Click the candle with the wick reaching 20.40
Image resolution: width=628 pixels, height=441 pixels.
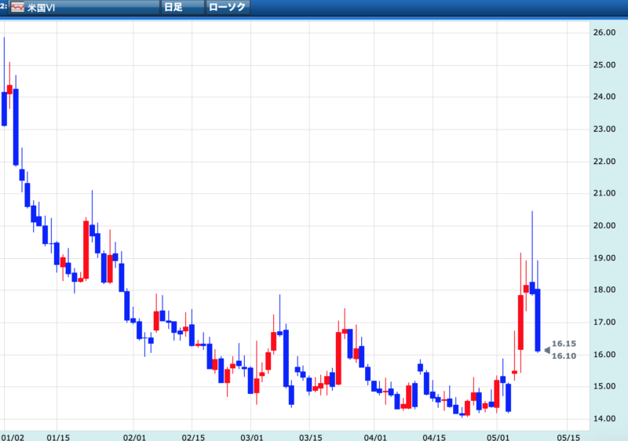point(532,288)
